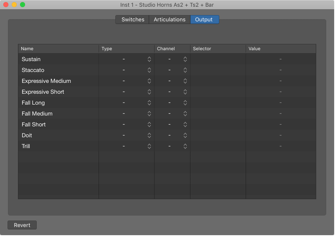335x236 pixels.
Task: Minimize window with yellow button
Action: pyautogui.click(x=14, y=5)
